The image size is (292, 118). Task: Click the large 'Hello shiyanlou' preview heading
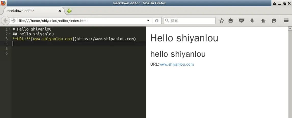[x=184, y=38]
